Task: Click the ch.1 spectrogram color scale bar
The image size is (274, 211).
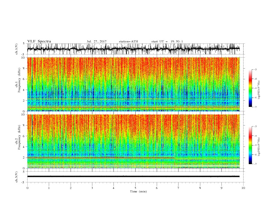Action: [x=250, y=88]
